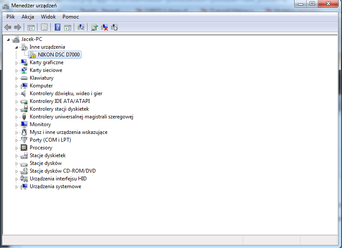342x248 pixels.
Task: Click the Kontrolery IDE ATA/ATAPI icon
Action: tap(24, 101)
